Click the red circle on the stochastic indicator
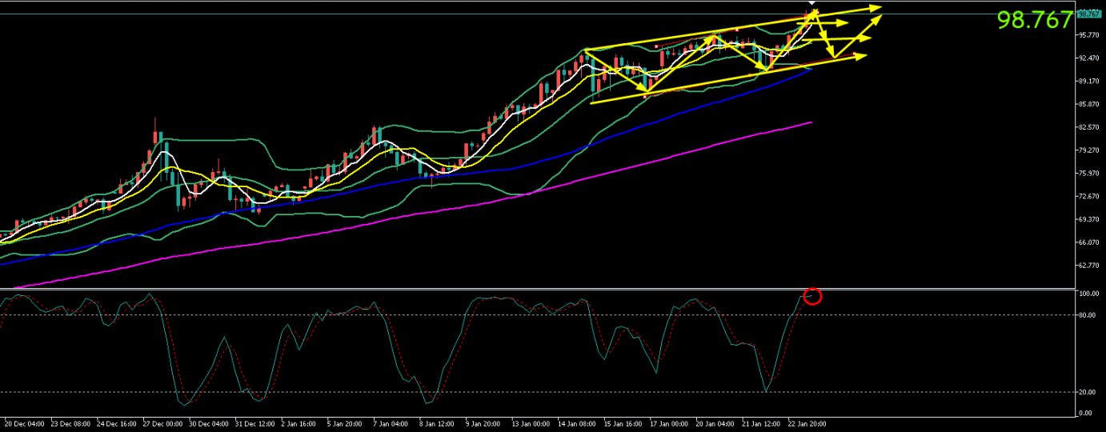The image size is (1106, 432). pyautogui.click(x=812, y=296)
